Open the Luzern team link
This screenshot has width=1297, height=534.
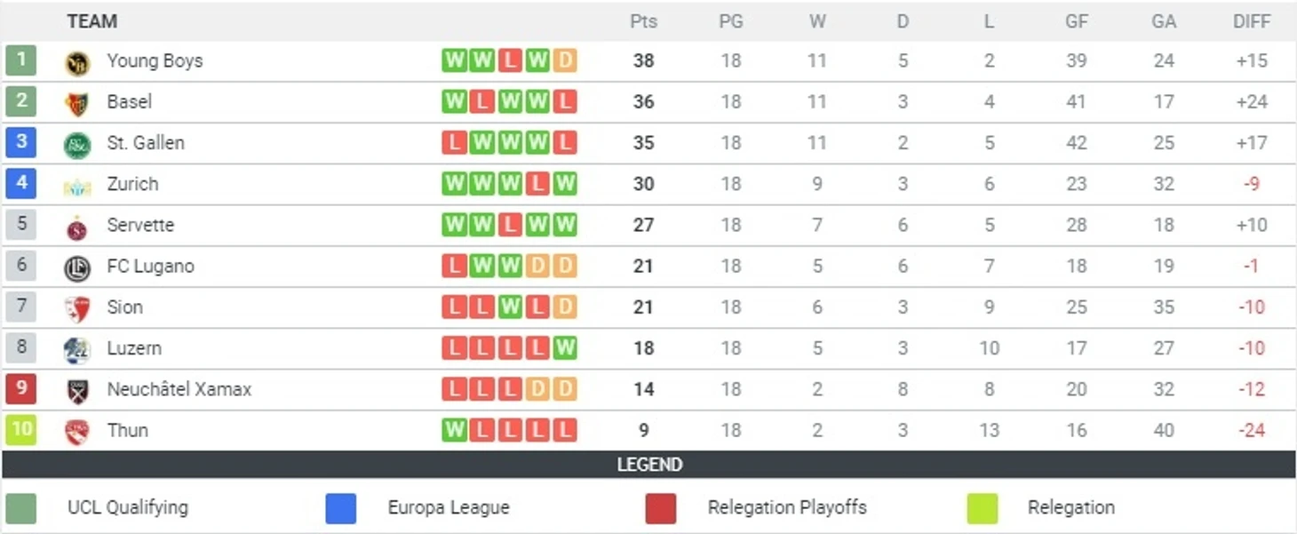[134, 348]
